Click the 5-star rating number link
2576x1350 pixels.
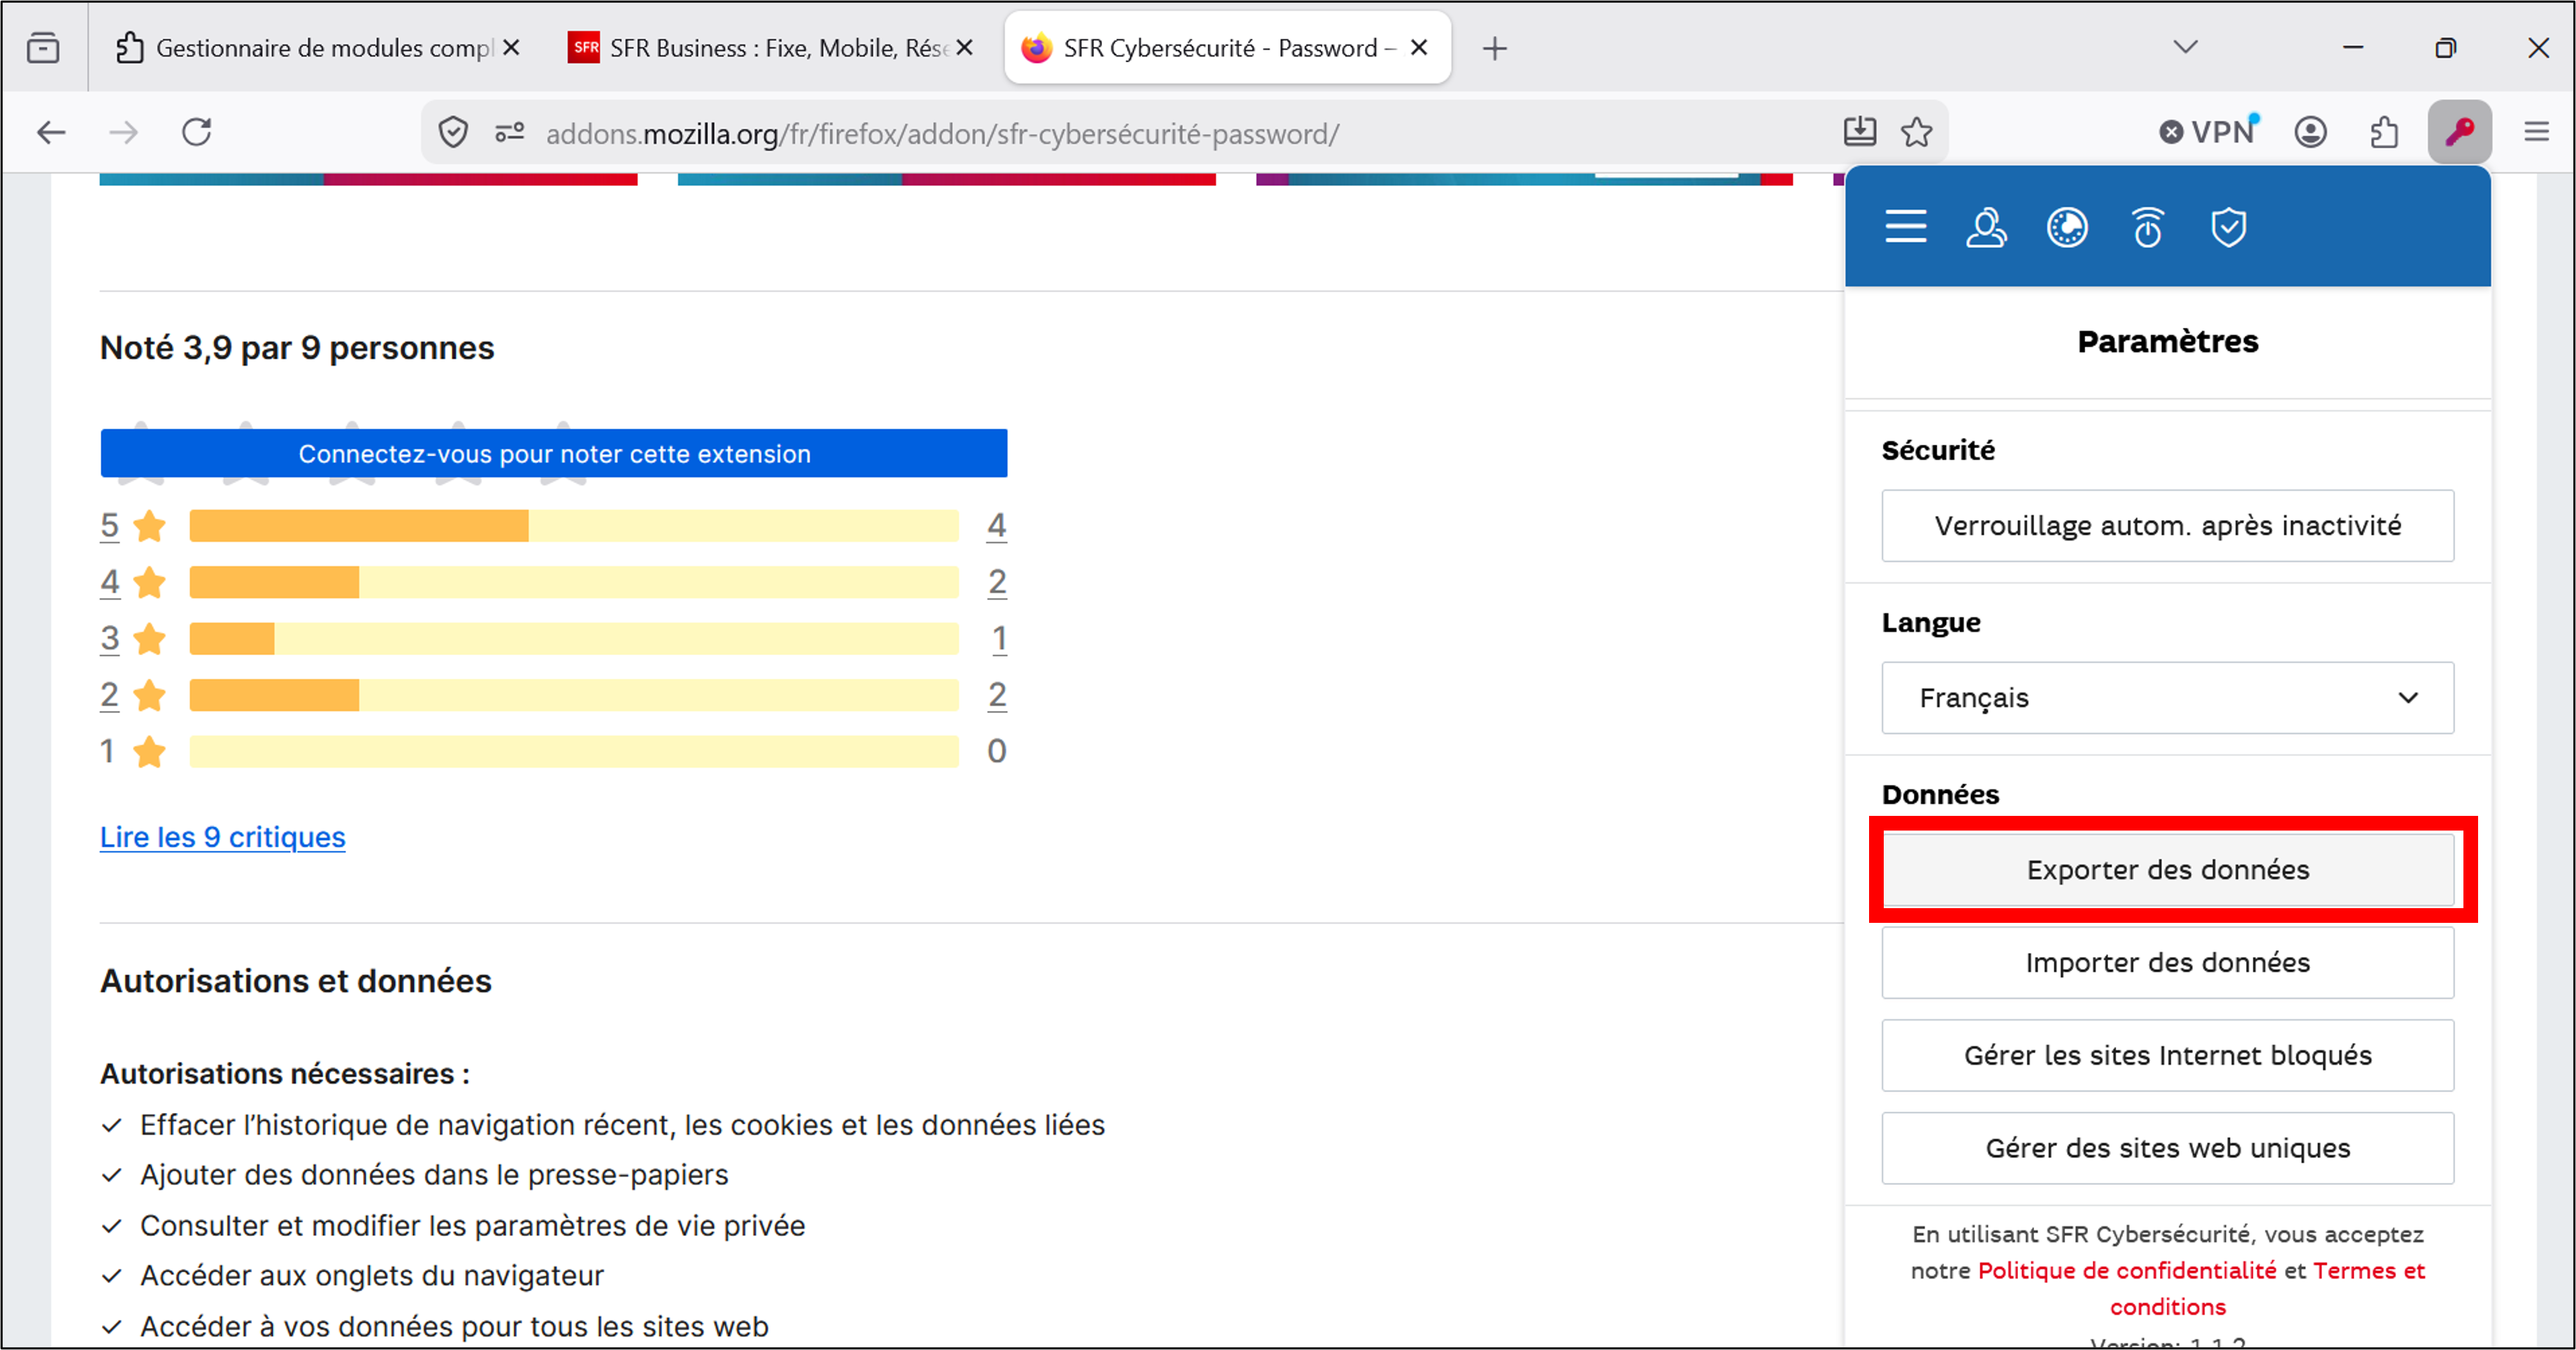pos(109,525)
